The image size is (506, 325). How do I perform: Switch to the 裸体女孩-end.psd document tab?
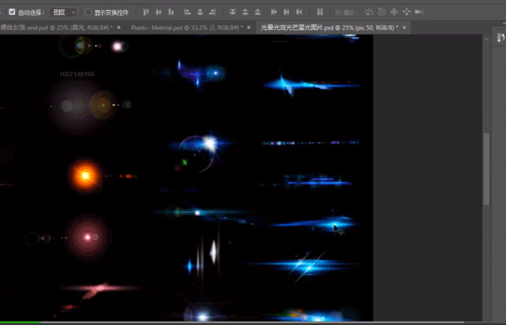57,28
